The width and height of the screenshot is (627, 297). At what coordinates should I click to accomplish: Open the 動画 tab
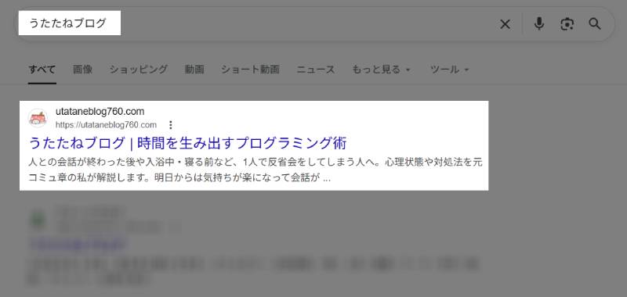(194, 70)
